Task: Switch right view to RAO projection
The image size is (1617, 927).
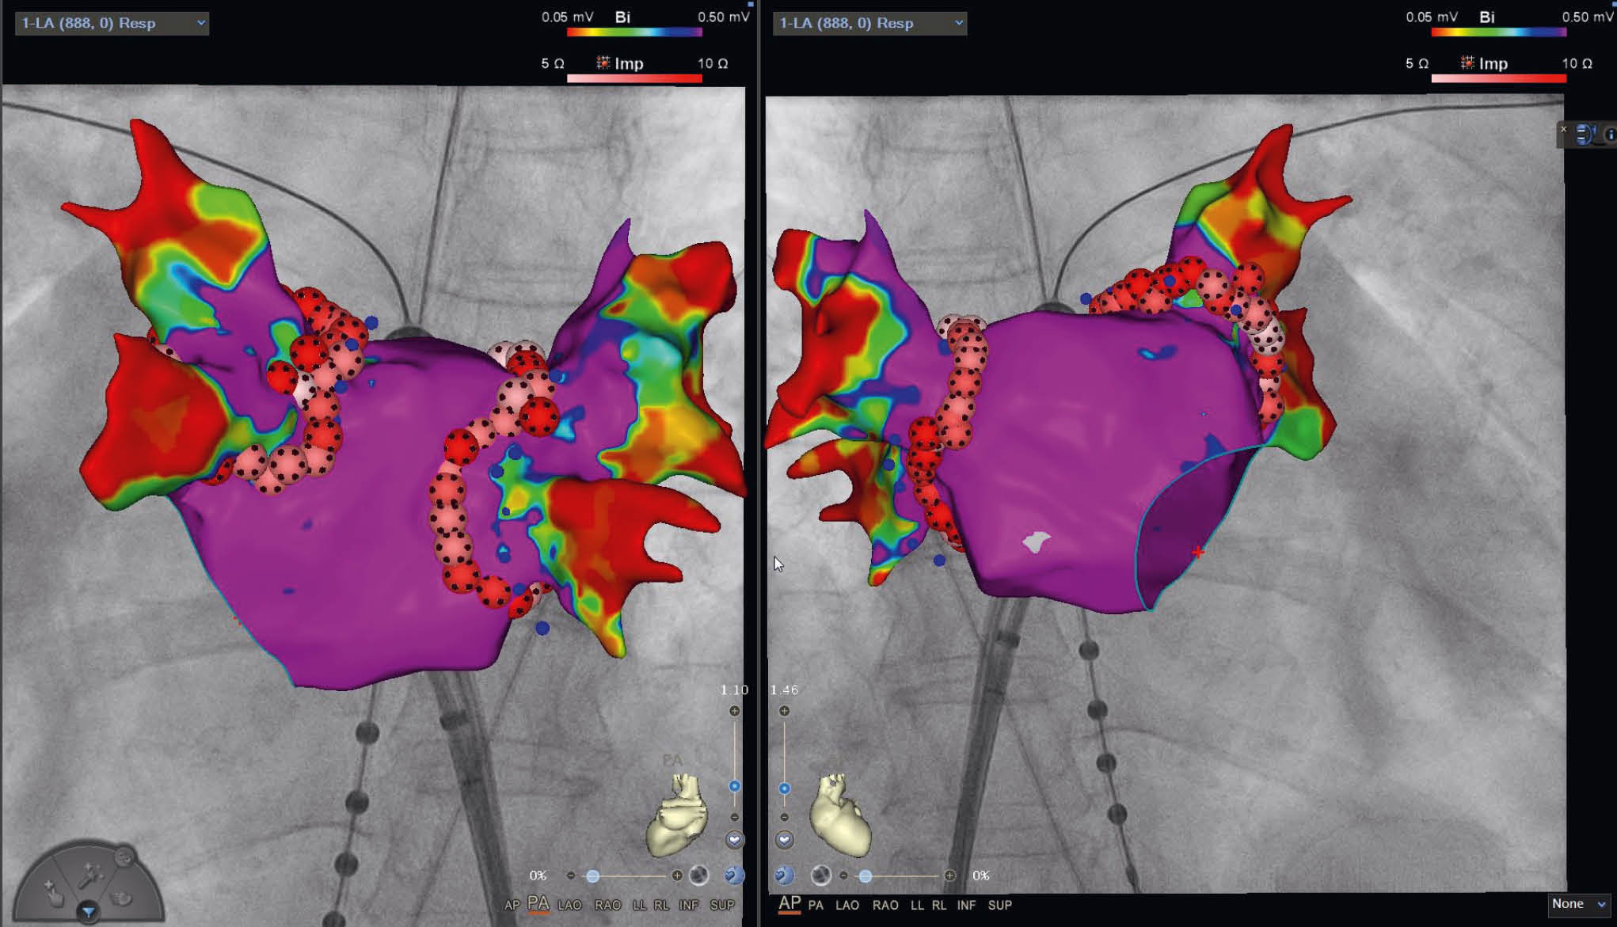Action: (x=885, y=905)
